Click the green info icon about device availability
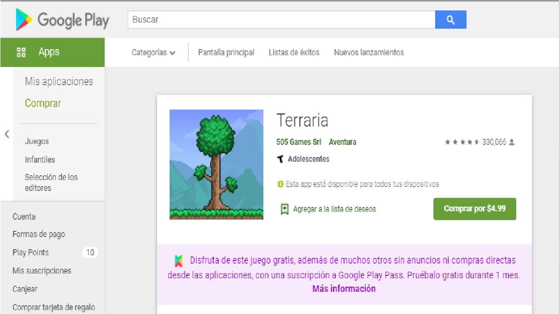The height and width of the screenshot is (314, 559). pyautogui.click(x=279, y=184)
